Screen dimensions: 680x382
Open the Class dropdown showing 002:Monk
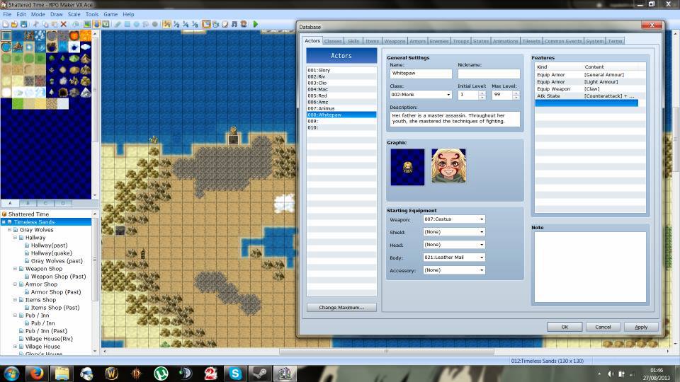pyautogui.click(x=420, y=95)
